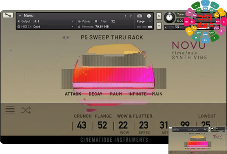The image size is (227, 154).
Task: Solo the instrument with S button
Action: [159, 16]
